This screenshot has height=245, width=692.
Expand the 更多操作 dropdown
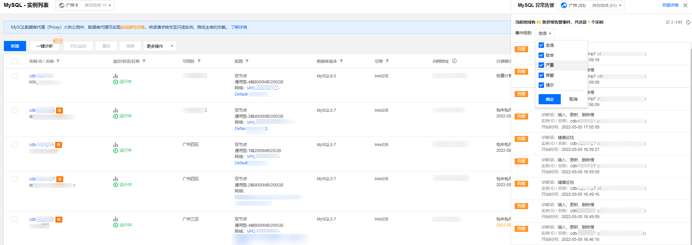point(160,46)
